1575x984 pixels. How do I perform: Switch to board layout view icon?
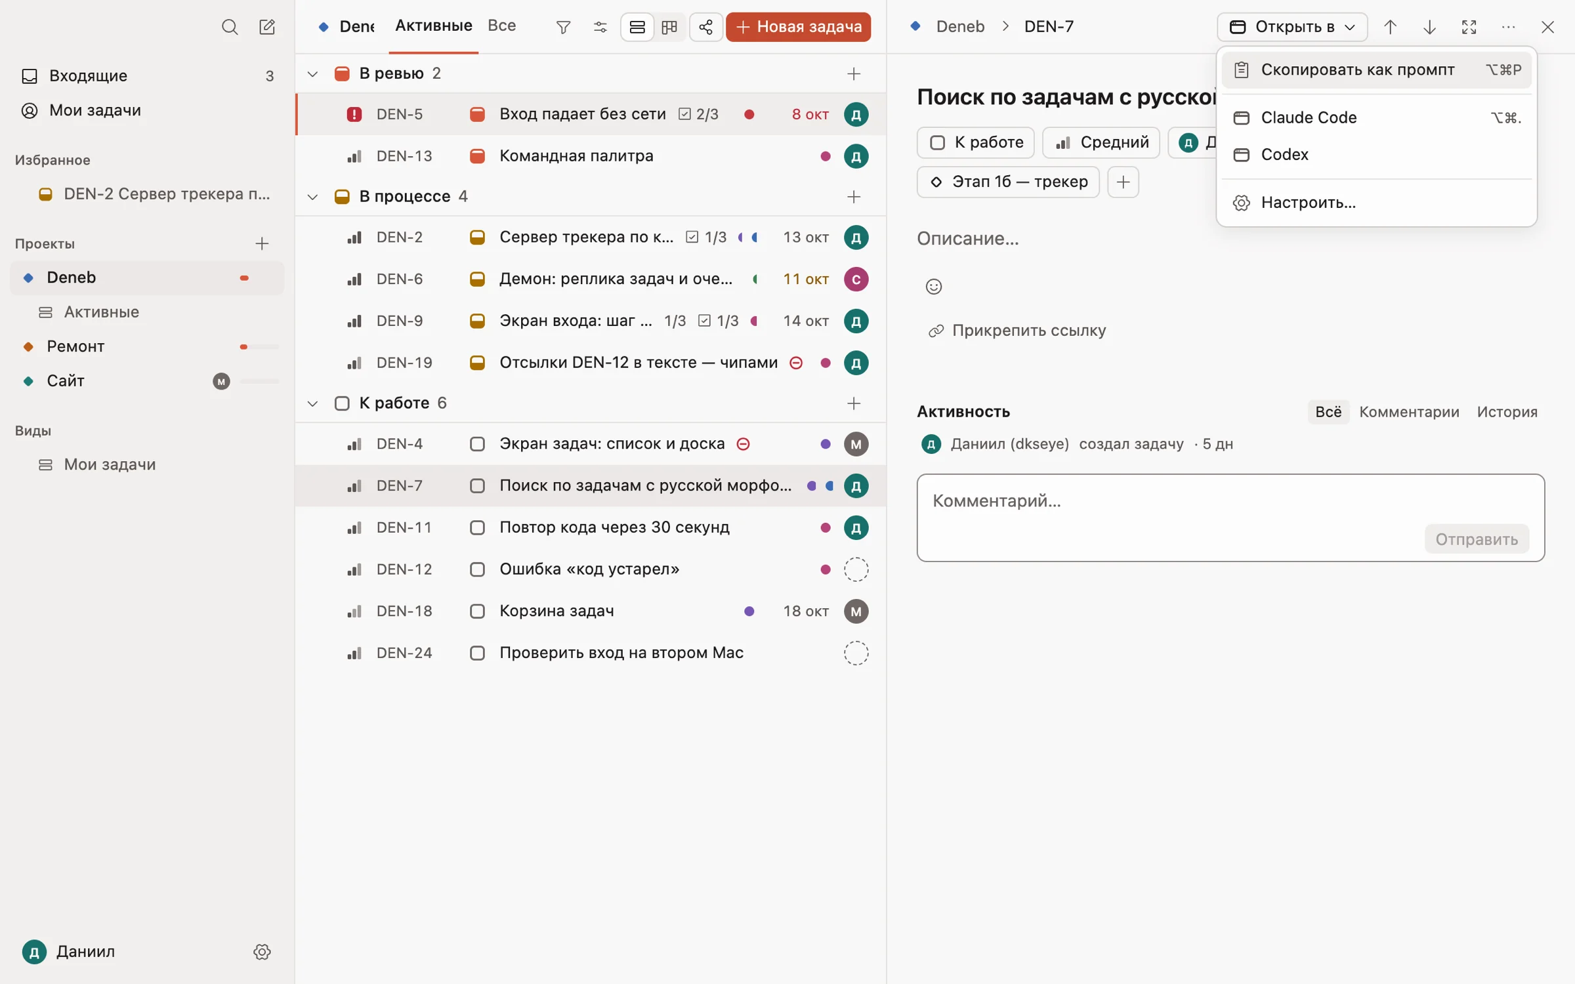pyautogui.click(x=669, y=27)
